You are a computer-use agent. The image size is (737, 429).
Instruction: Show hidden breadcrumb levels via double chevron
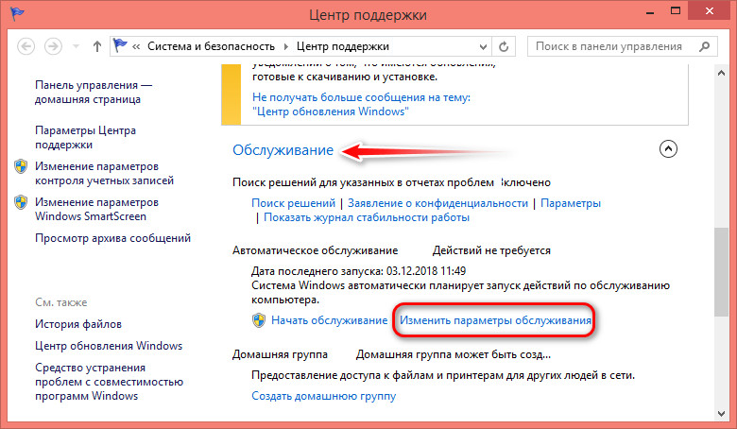136,46
